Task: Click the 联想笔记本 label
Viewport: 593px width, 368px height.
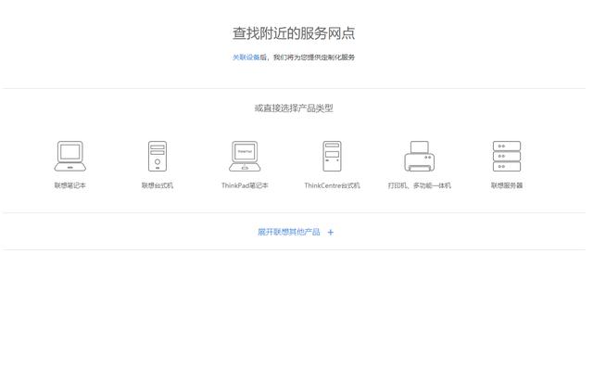Action: tap(70, 185)
